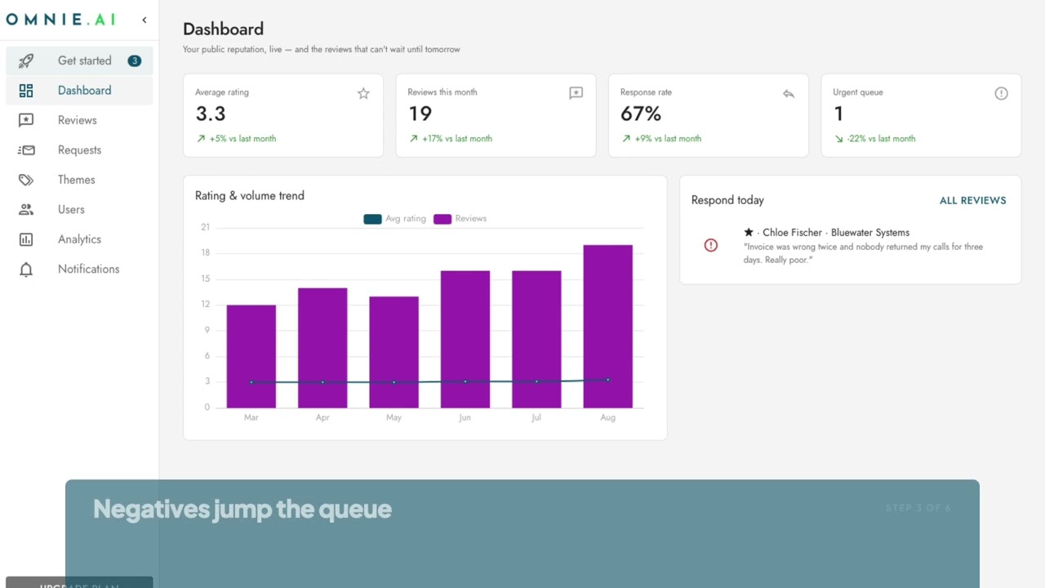
Task: Click the alert icon on Urgent queue card
Action: (1001, 93)
